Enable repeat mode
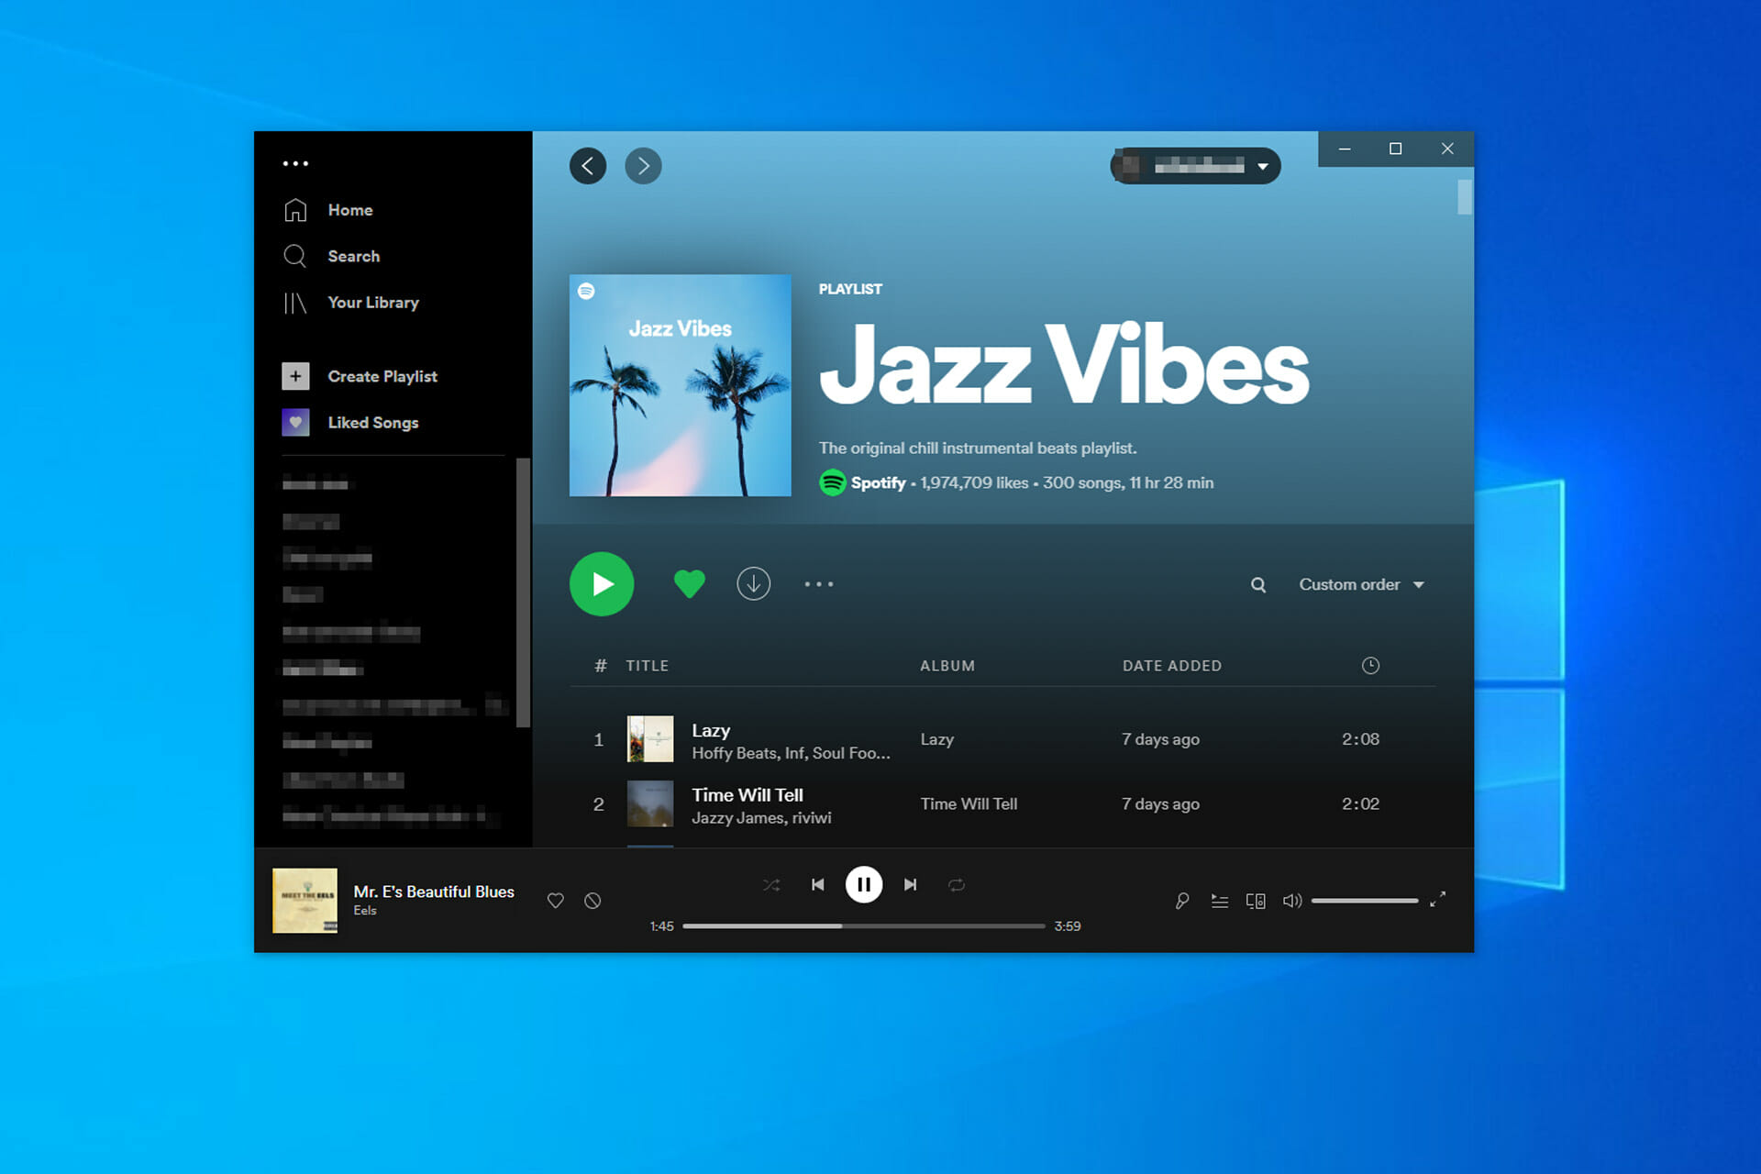1761x1174 pixels. pyautogui.click(x=957, y=884)
